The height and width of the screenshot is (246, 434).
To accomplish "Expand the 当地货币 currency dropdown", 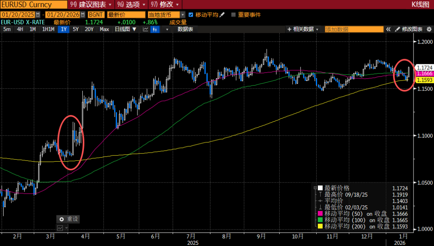I will 183,15.
